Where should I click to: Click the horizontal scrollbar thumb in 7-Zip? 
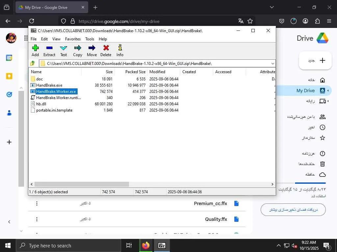click(82, 184)
